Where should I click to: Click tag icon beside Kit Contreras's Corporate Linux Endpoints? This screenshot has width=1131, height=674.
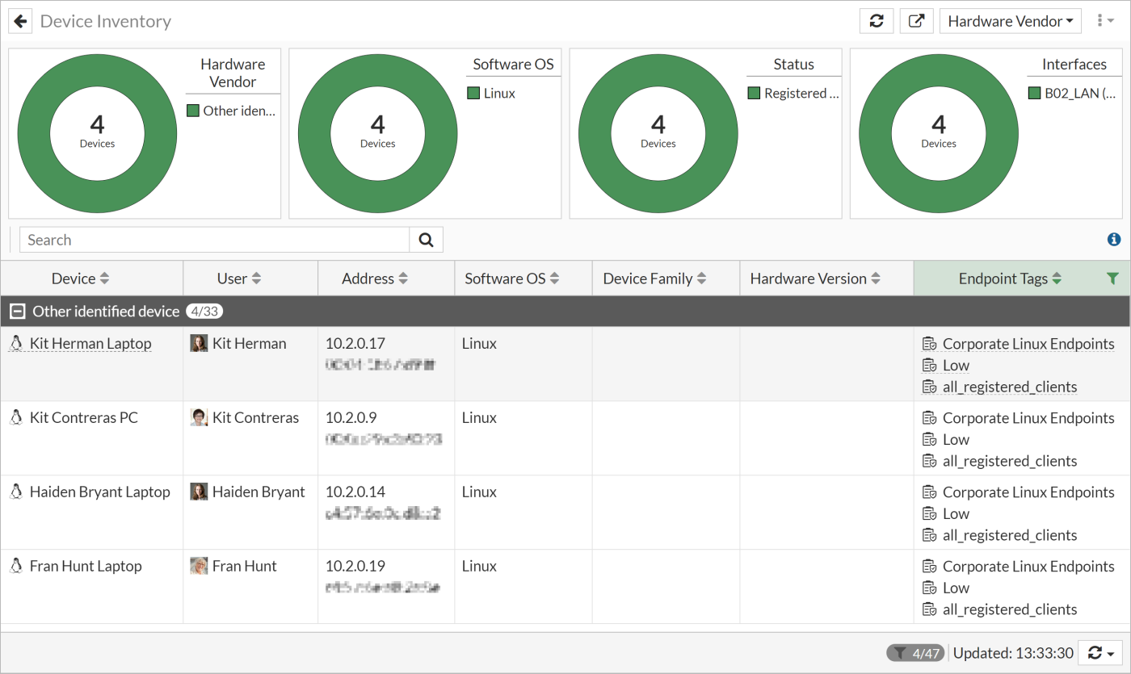[929, 418]
